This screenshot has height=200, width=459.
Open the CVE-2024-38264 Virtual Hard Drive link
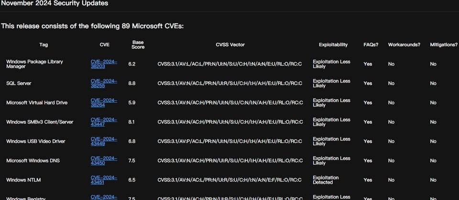104,103
